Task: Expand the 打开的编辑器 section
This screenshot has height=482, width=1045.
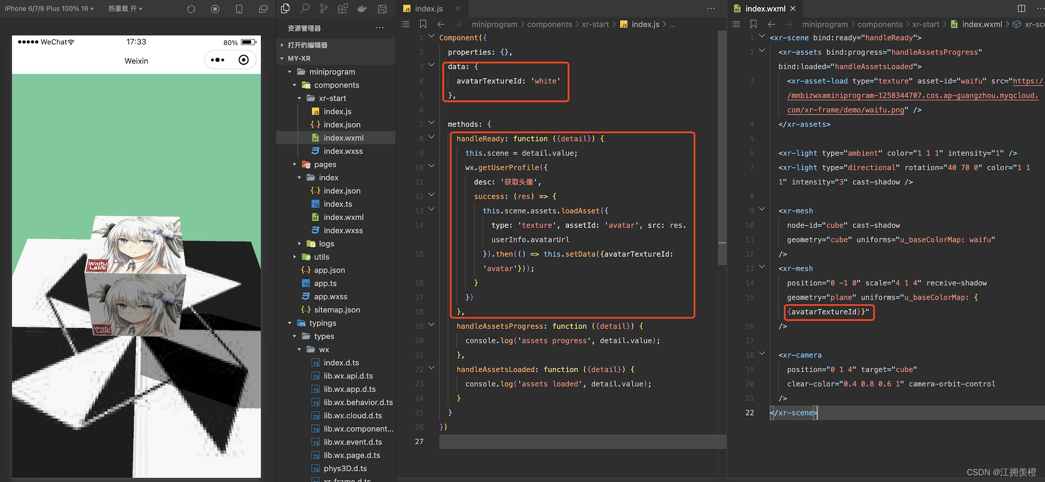Action: click(336, 45)
